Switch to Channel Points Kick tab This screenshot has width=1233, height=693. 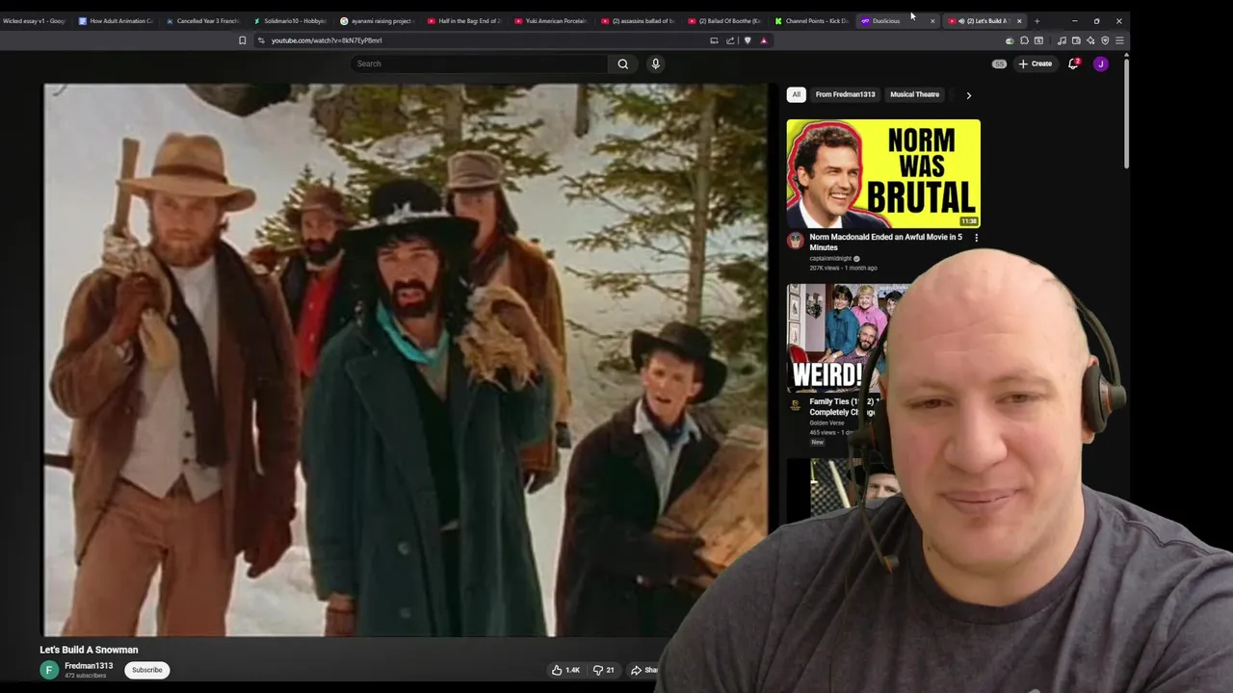pyautogui.click(x=811, y=20)
